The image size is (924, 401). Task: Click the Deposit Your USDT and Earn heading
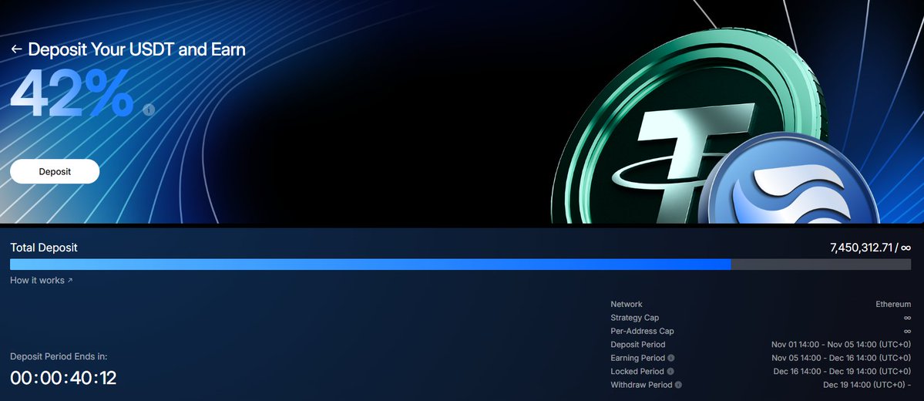click(136, 49)
